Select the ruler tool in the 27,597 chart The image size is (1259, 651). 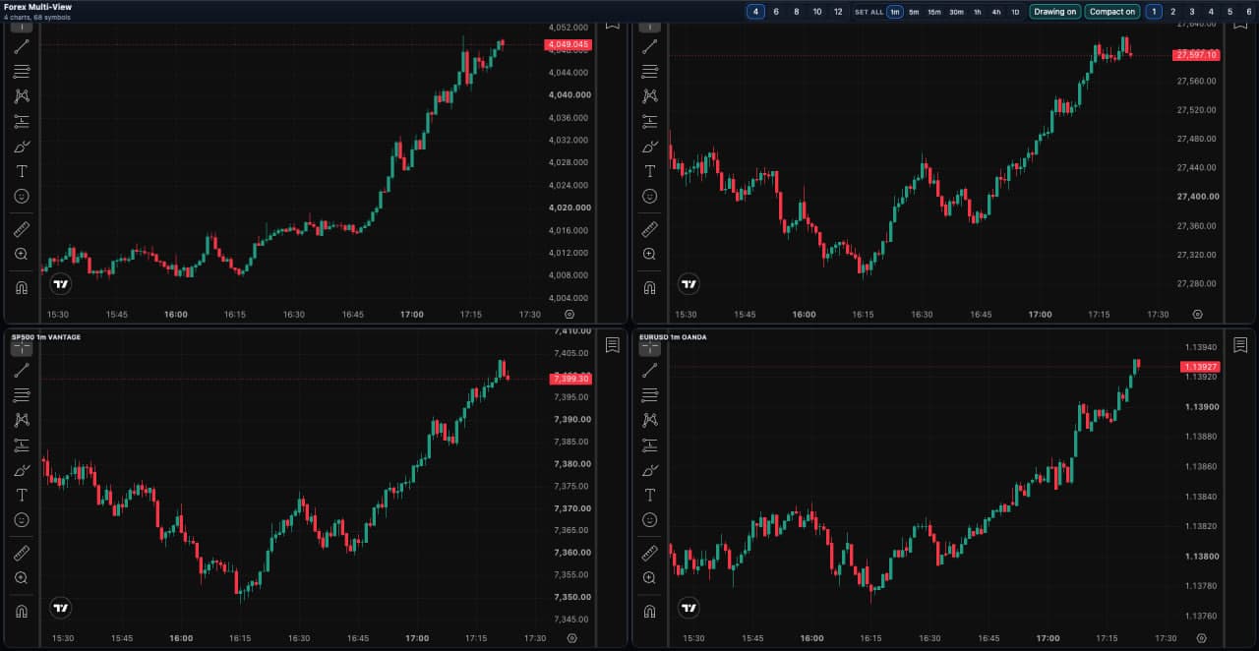pos(649,229)
